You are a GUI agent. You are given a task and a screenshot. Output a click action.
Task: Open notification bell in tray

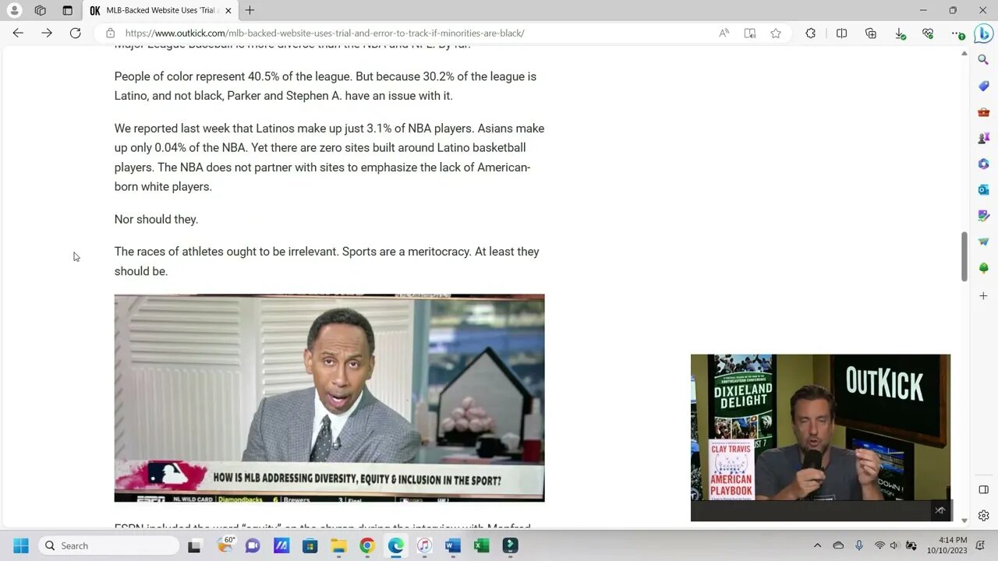point(981,545)
